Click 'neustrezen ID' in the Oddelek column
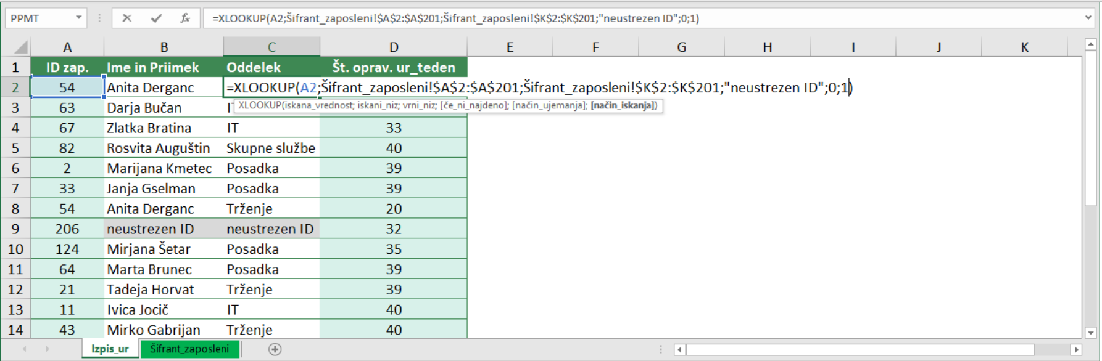This screenshot has height=361, width=1102. 271,229
